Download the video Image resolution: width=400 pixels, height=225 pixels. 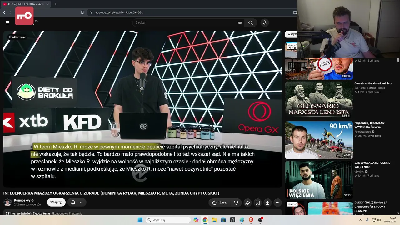(267, 202)
